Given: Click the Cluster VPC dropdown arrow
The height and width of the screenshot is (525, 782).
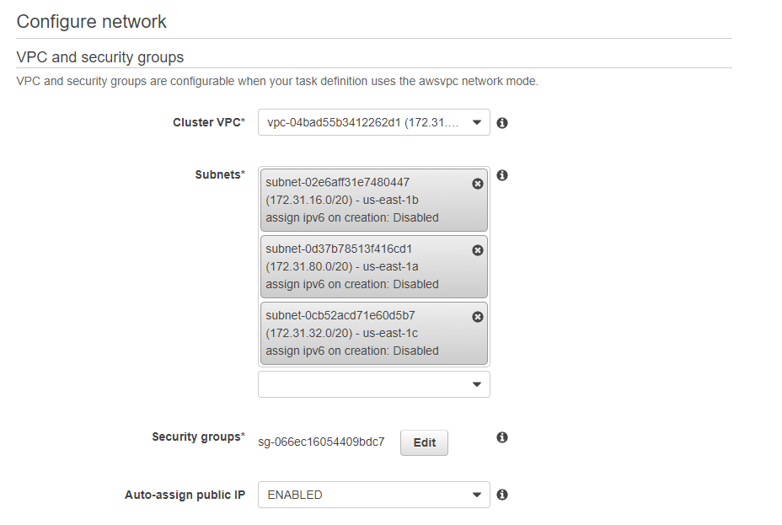Looking at the screenshot, I should coord(477,123).
